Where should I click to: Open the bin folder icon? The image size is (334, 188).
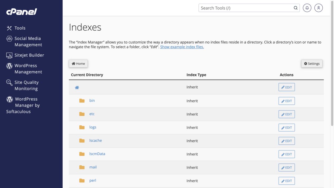click(82, 101)
